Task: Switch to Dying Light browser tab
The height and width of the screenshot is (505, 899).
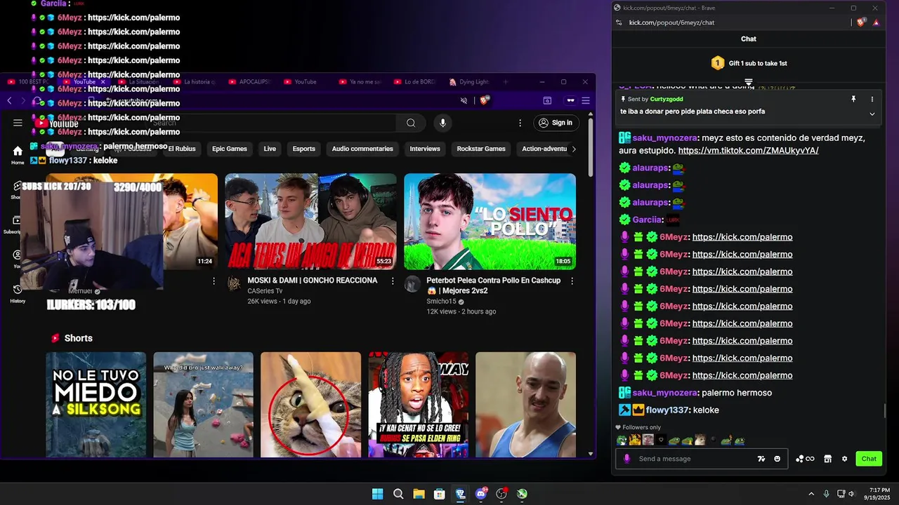Action: pos(469,82)
